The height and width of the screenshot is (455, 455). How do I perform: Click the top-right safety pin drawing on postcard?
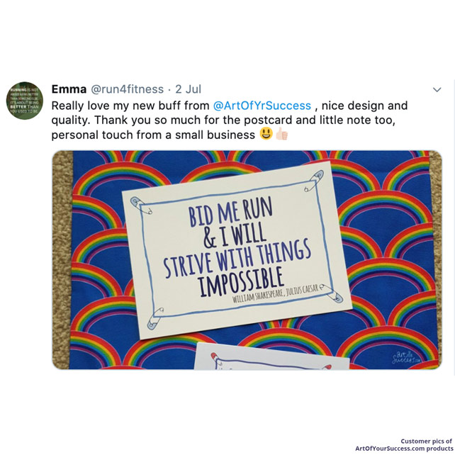(314, 181)
